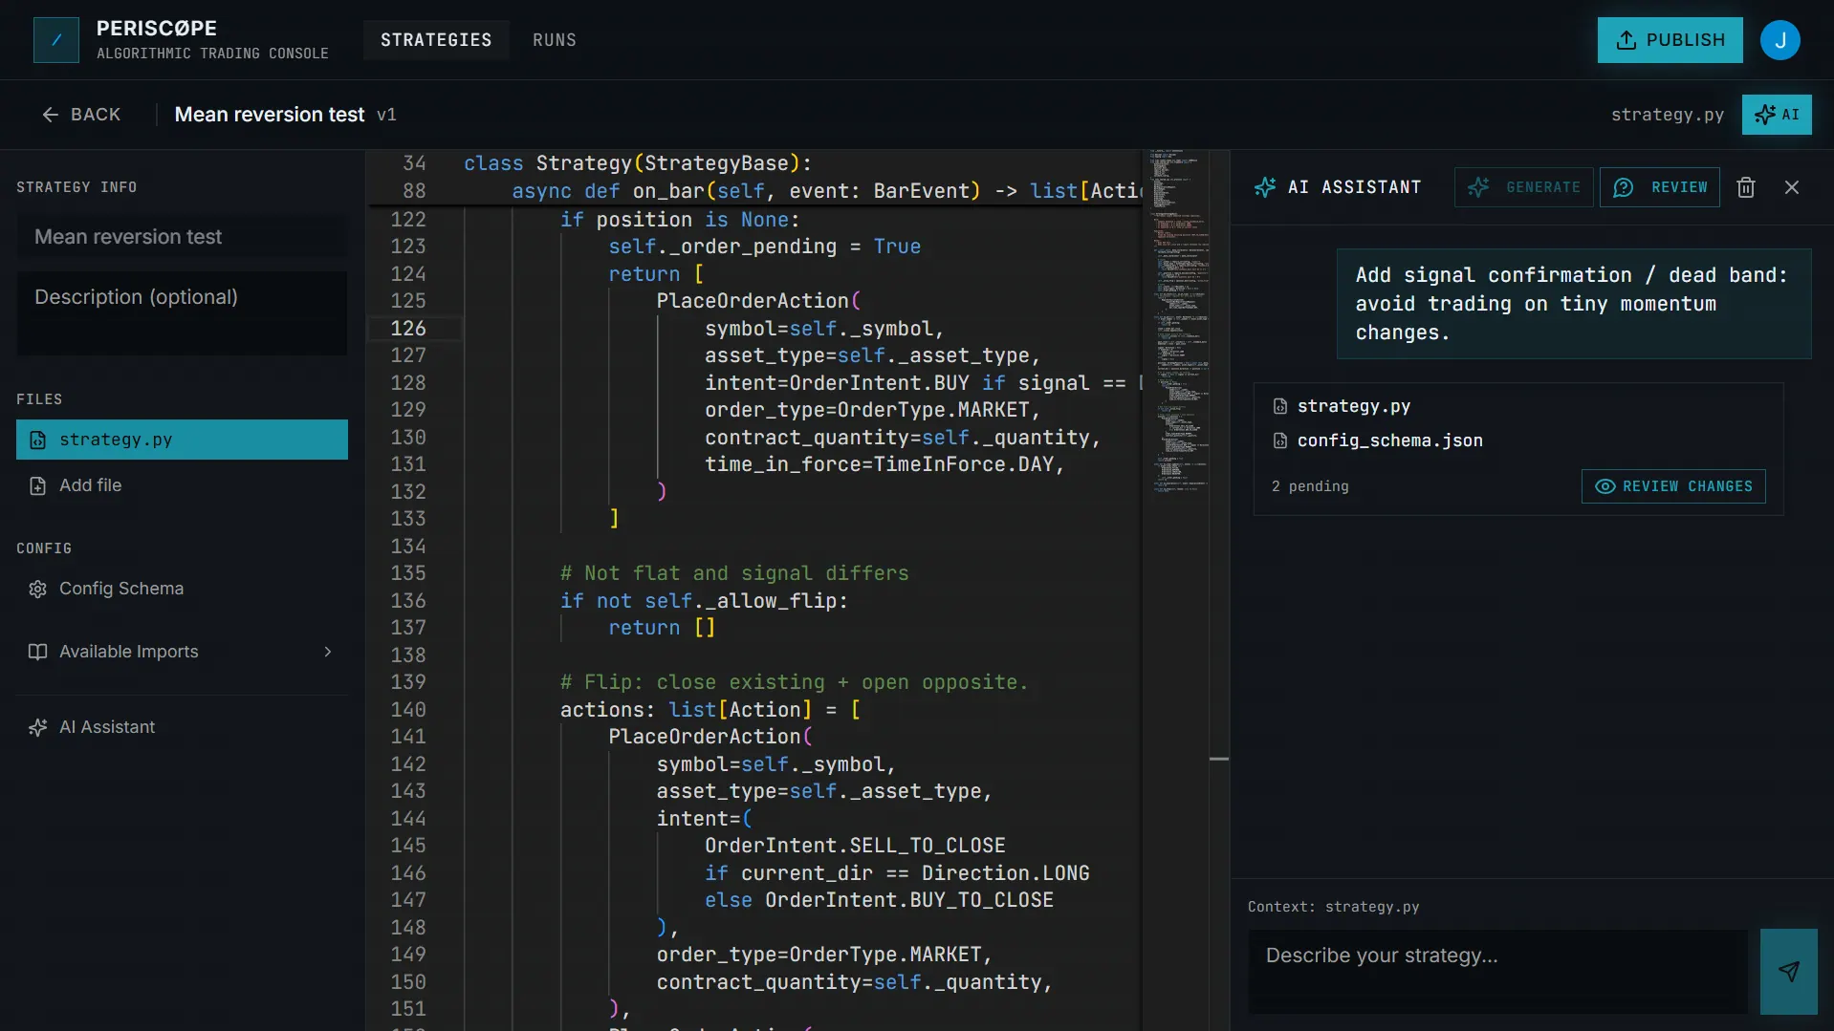Click the sidebar AI Assistant sparkle icon
The height and width of the screenshot is (1031, 1834).
point(37,727)
